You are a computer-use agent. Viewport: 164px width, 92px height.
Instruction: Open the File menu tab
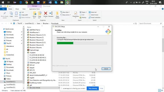tap(3, 9)
